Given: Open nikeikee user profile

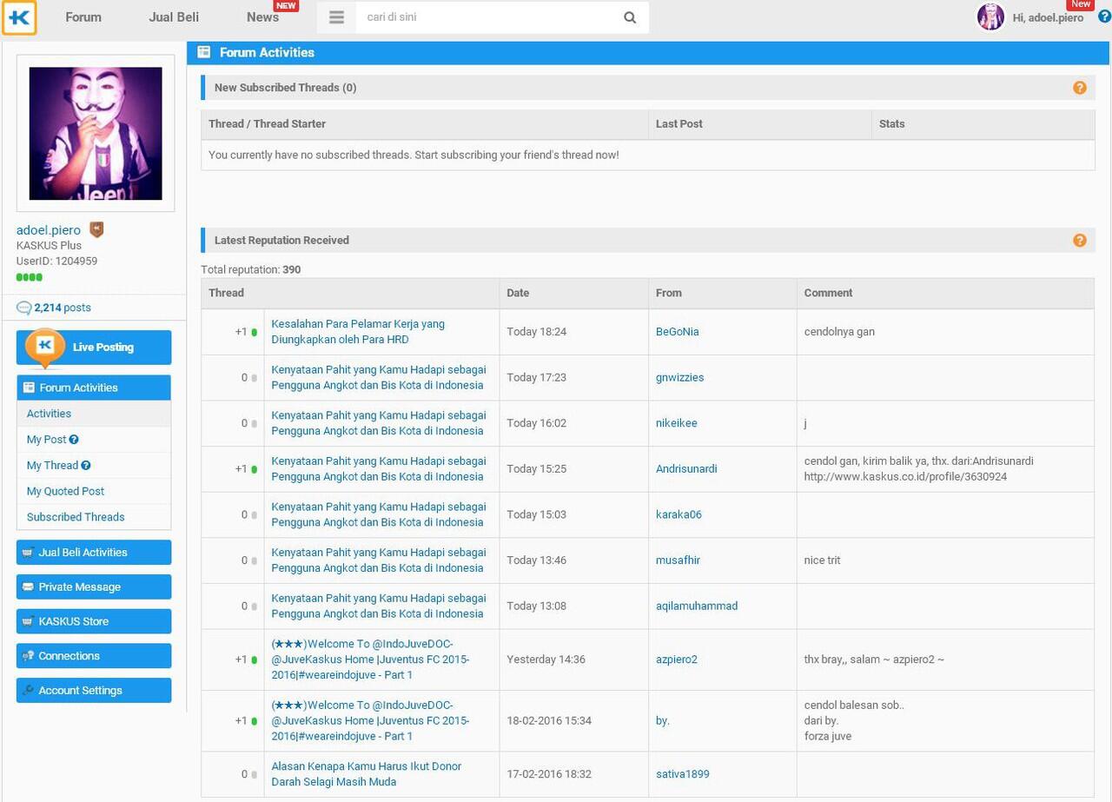Looking at the screenshot, I should point(677,423).
